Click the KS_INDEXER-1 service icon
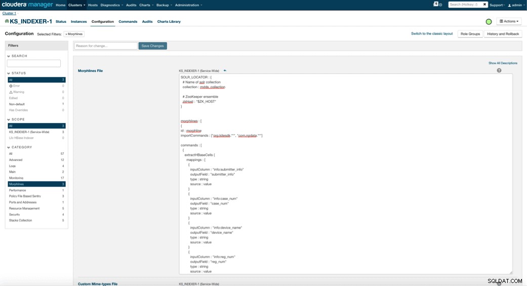Viewport: 527px width, 286px height. pos(7,21)
